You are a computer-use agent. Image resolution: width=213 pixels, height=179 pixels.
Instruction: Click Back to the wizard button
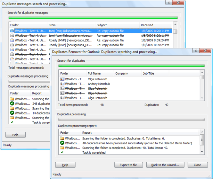pyautogui.click(x=165, y=165)
